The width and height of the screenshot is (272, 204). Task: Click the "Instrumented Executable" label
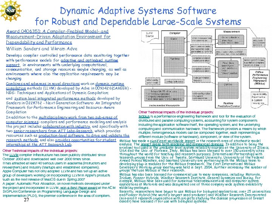(164, 105)
